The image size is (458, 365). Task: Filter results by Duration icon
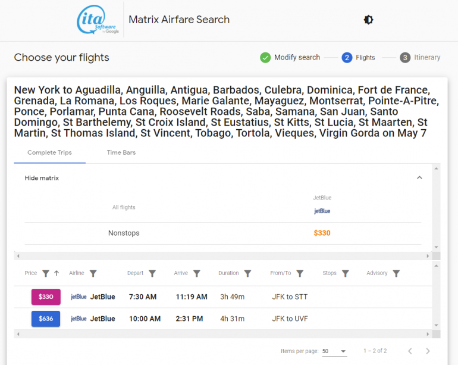pyautogui.click(x=248, y=273)
